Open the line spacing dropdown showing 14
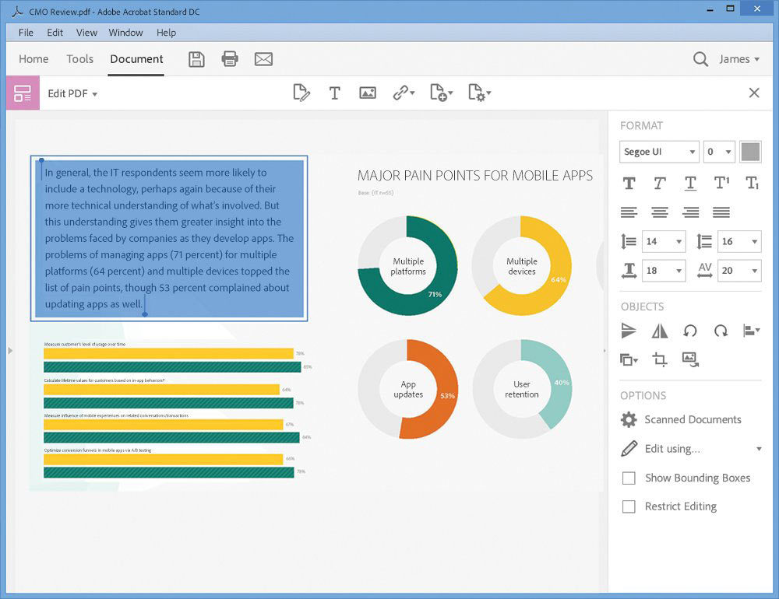The image size is (779, 599). click(x=664, y=242)
